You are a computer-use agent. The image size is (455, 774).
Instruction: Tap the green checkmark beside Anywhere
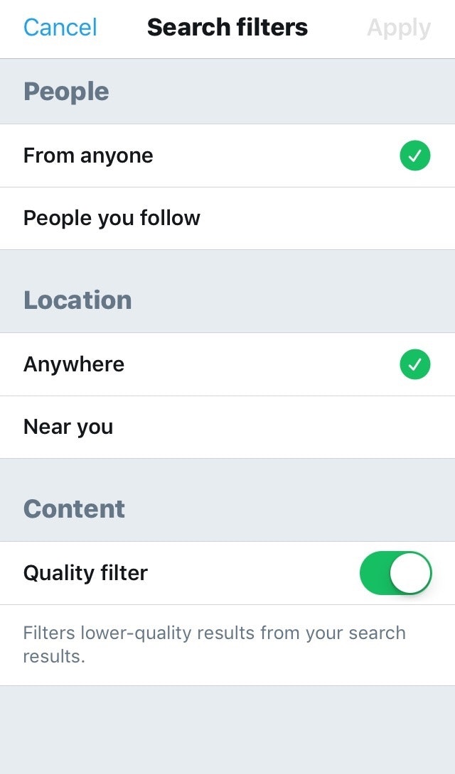pyautogui.click(x=414, y=364)
